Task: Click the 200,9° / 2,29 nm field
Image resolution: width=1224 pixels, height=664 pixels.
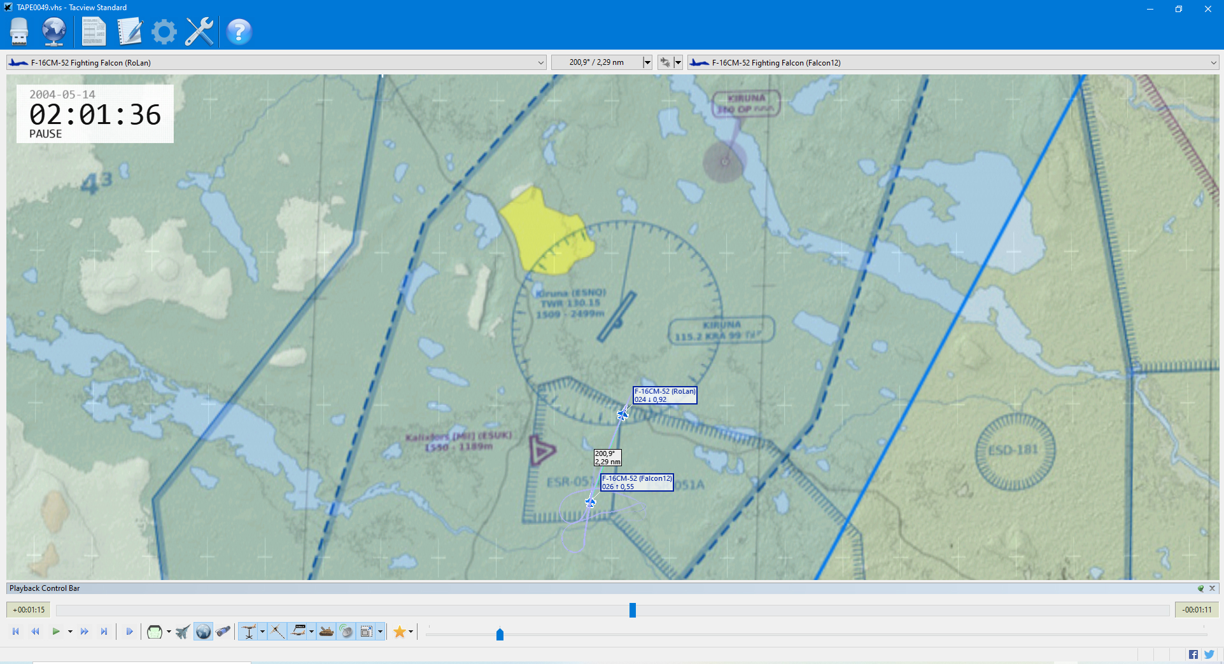Action: pyautogui.click(x=597, y=62)
